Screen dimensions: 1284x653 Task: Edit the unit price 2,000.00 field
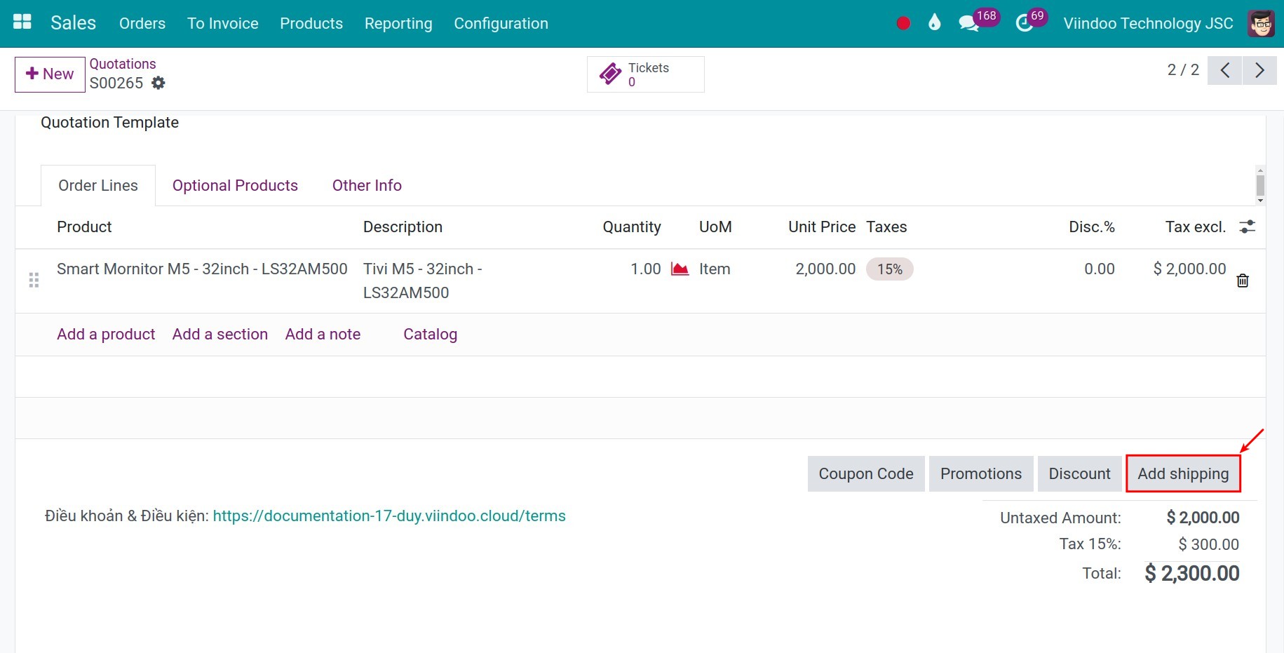825,269
